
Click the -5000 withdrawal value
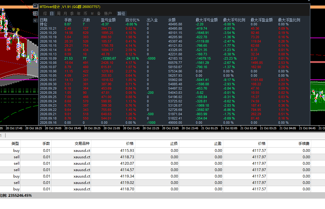tap(151, 58)
